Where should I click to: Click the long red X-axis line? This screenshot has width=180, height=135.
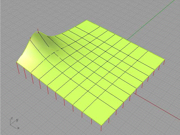(x=157, y=107)
